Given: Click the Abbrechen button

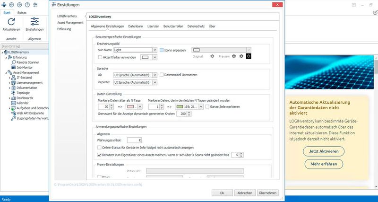Looking at the screenshot, I should (x=245, y=193).
